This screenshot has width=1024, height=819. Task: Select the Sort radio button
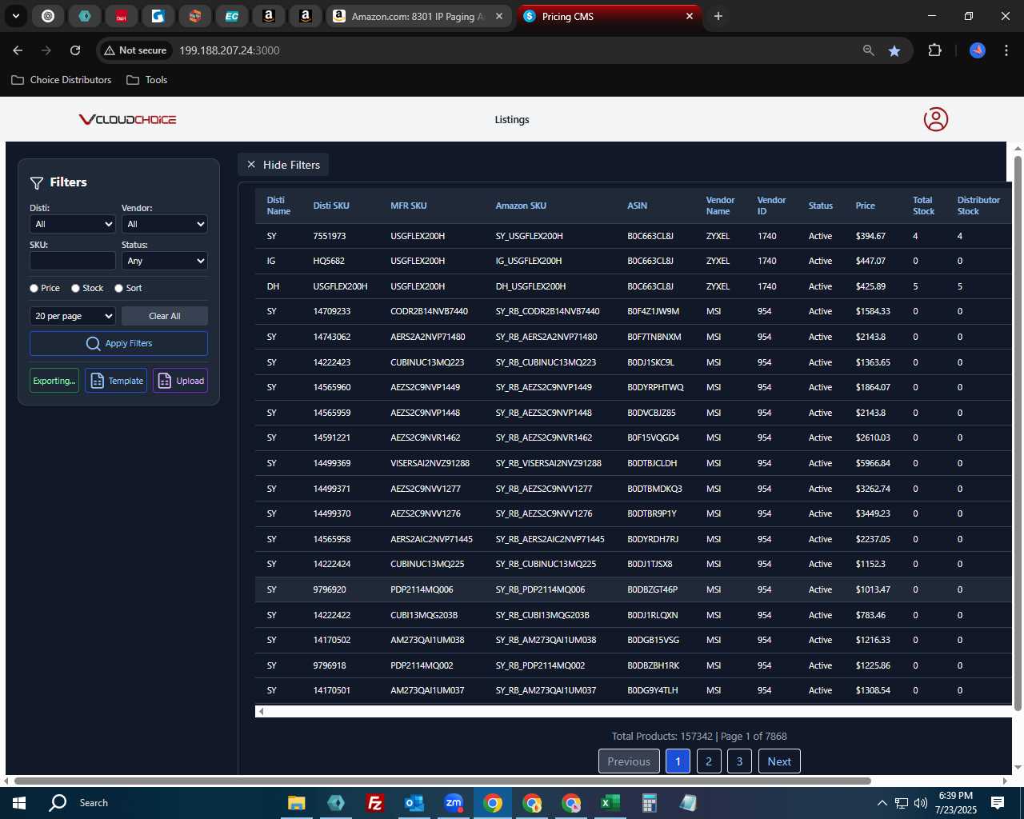(x=118, y=288)
